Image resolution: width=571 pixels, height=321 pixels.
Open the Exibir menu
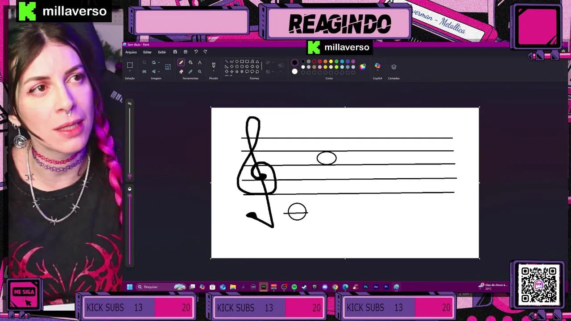162,52
